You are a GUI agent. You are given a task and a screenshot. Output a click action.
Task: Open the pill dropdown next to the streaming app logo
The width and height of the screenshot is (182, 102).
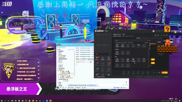coord(107,31)
